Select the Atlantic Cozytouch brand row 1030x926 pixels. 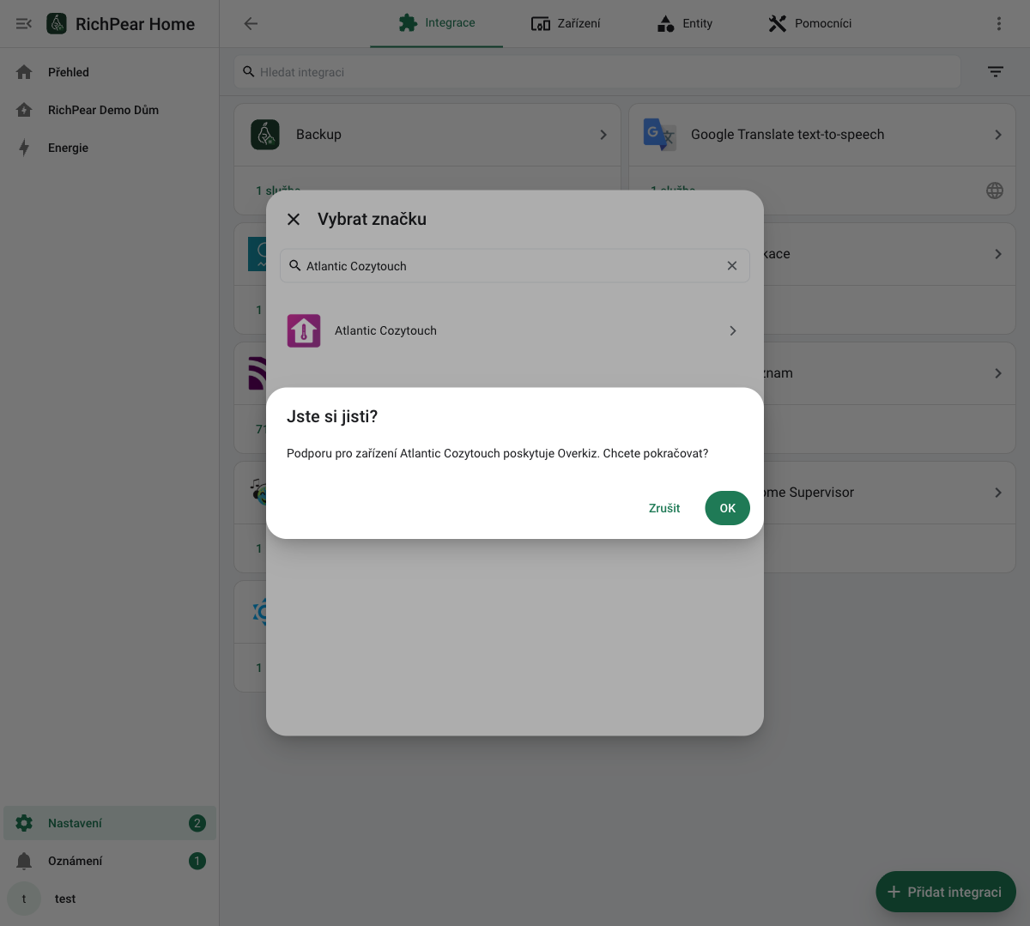tap(514, 330)
